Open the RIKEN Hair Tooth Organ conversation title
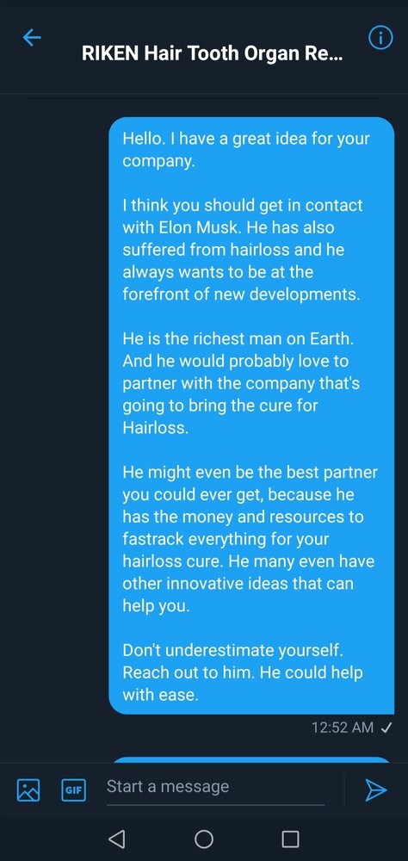The height and width of the screenshot is (861, 408). pyautogui.click(x=212, y=54)
